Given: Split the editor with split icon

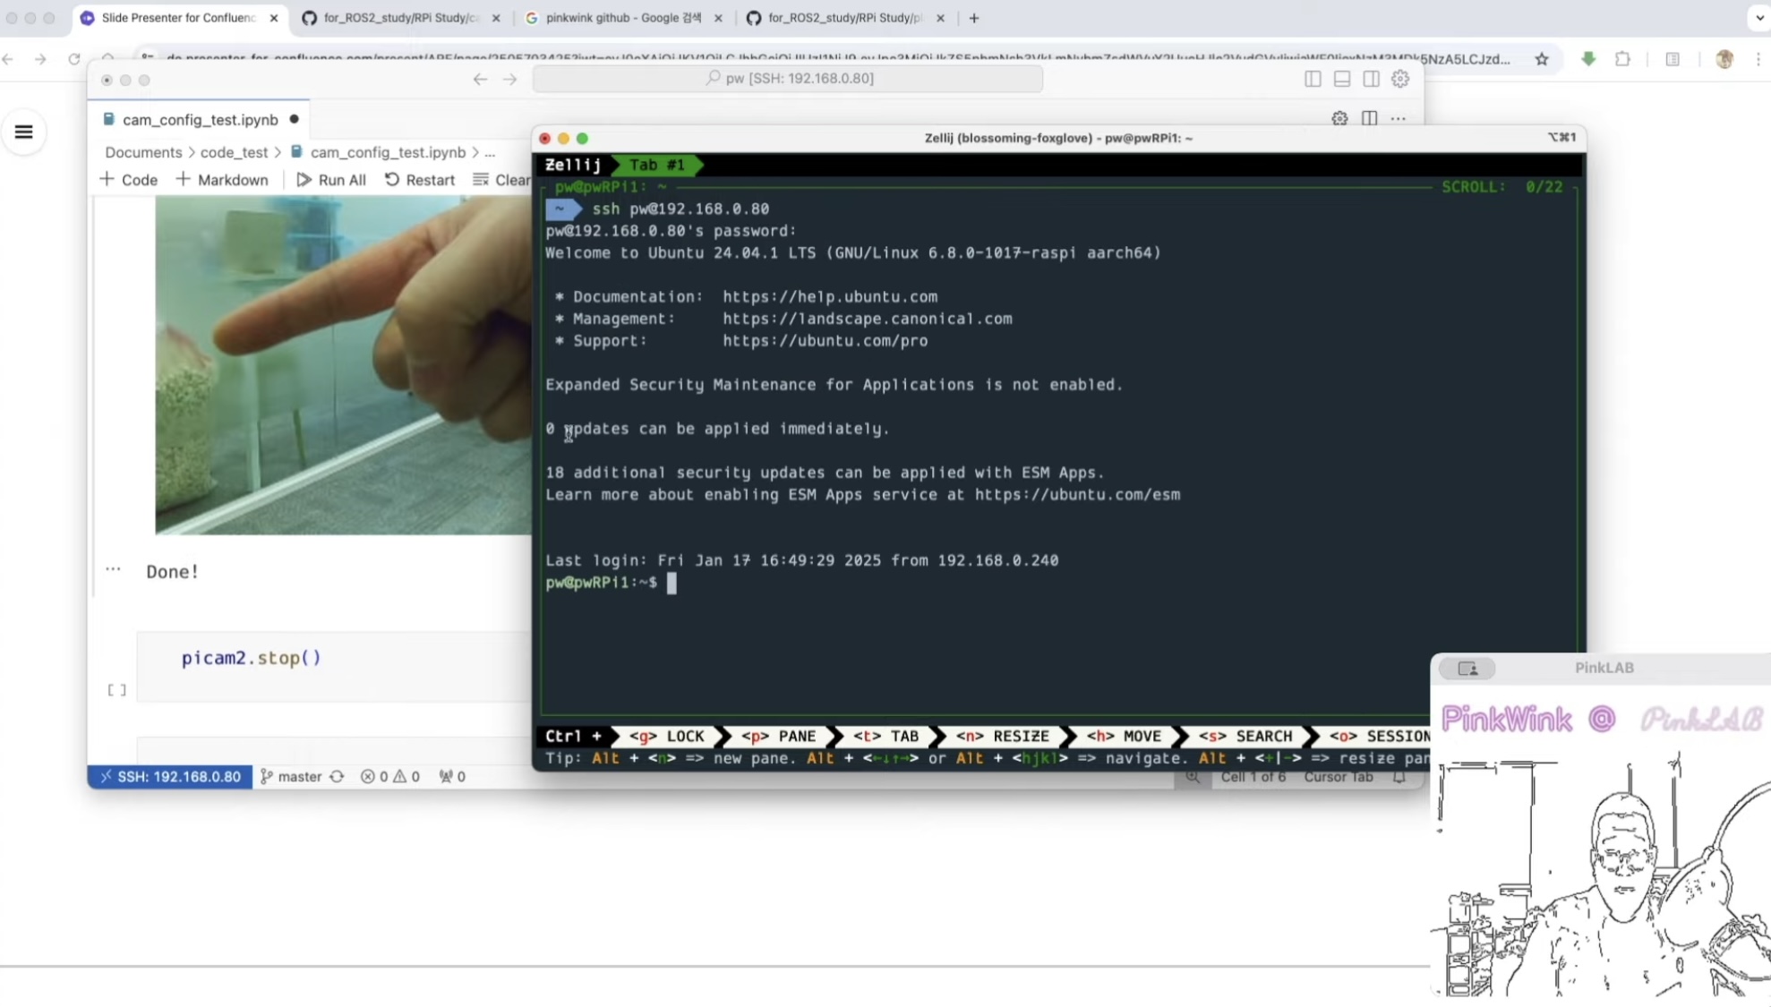Looking at the screenshot, I should pyautogui.click(x=1369, y=118).
